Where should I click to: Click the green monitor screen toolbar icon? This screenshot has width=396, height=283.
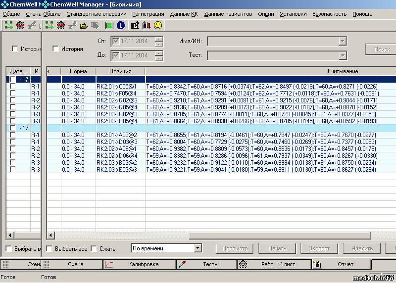(x=109, y=25)
